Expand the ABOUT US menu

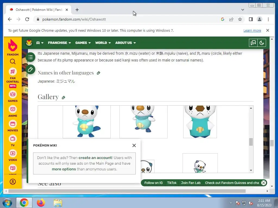point(125,43)
